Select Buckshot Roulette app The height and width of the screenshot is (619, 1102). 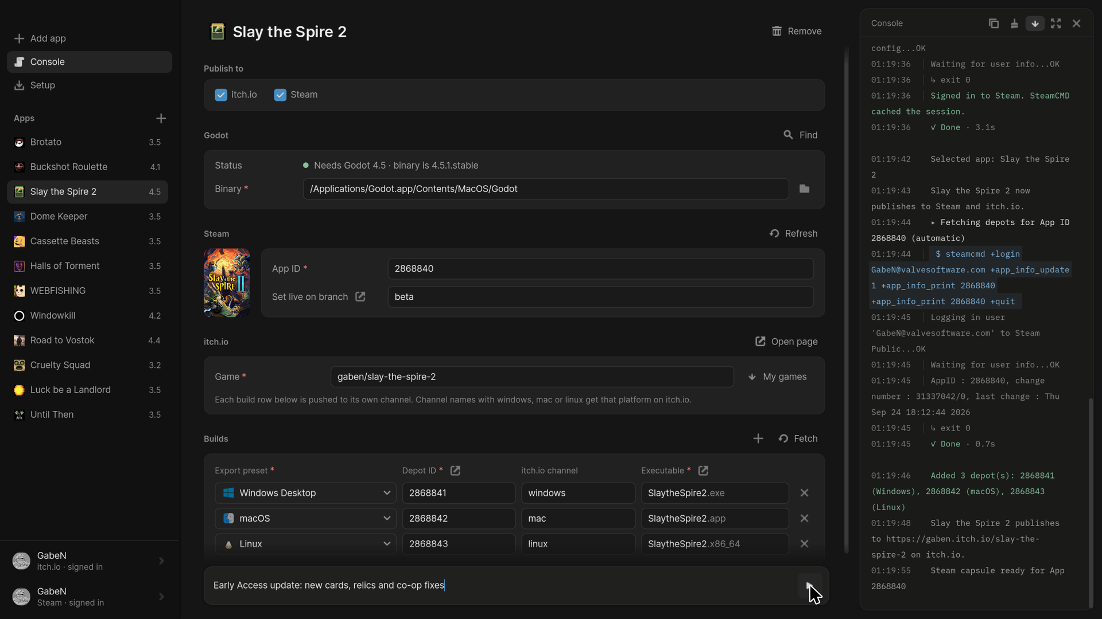(x=87, y=167)
